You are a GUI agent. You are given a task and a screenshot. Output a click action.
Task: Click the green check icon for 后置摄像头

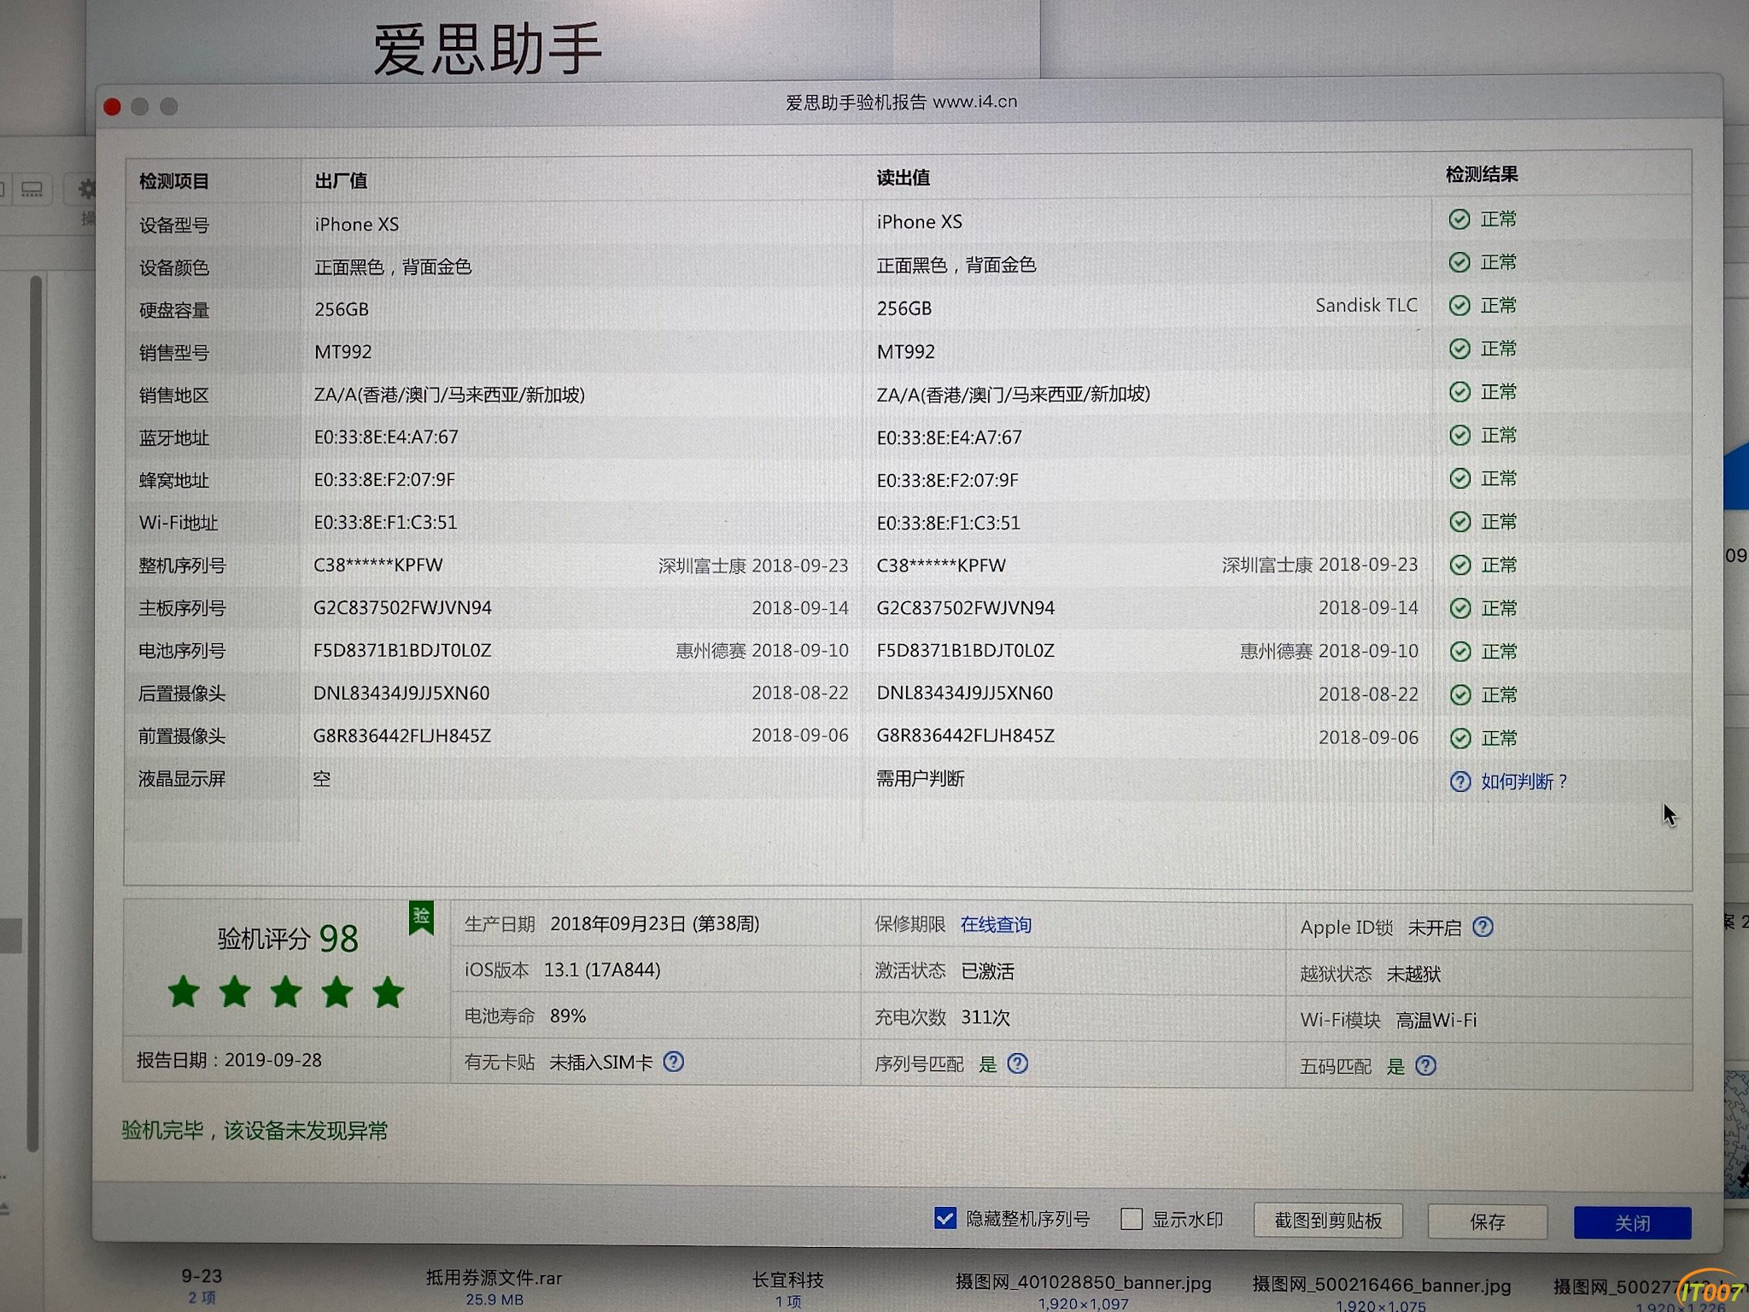pyautogui.click(x=1460, y=694)
